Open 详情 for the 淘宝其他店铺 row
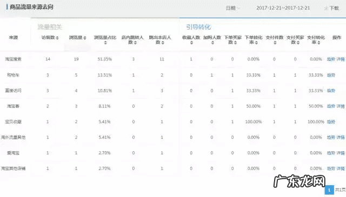The width and height of the screenshot is (346, 197). click(x=341, y=168)
